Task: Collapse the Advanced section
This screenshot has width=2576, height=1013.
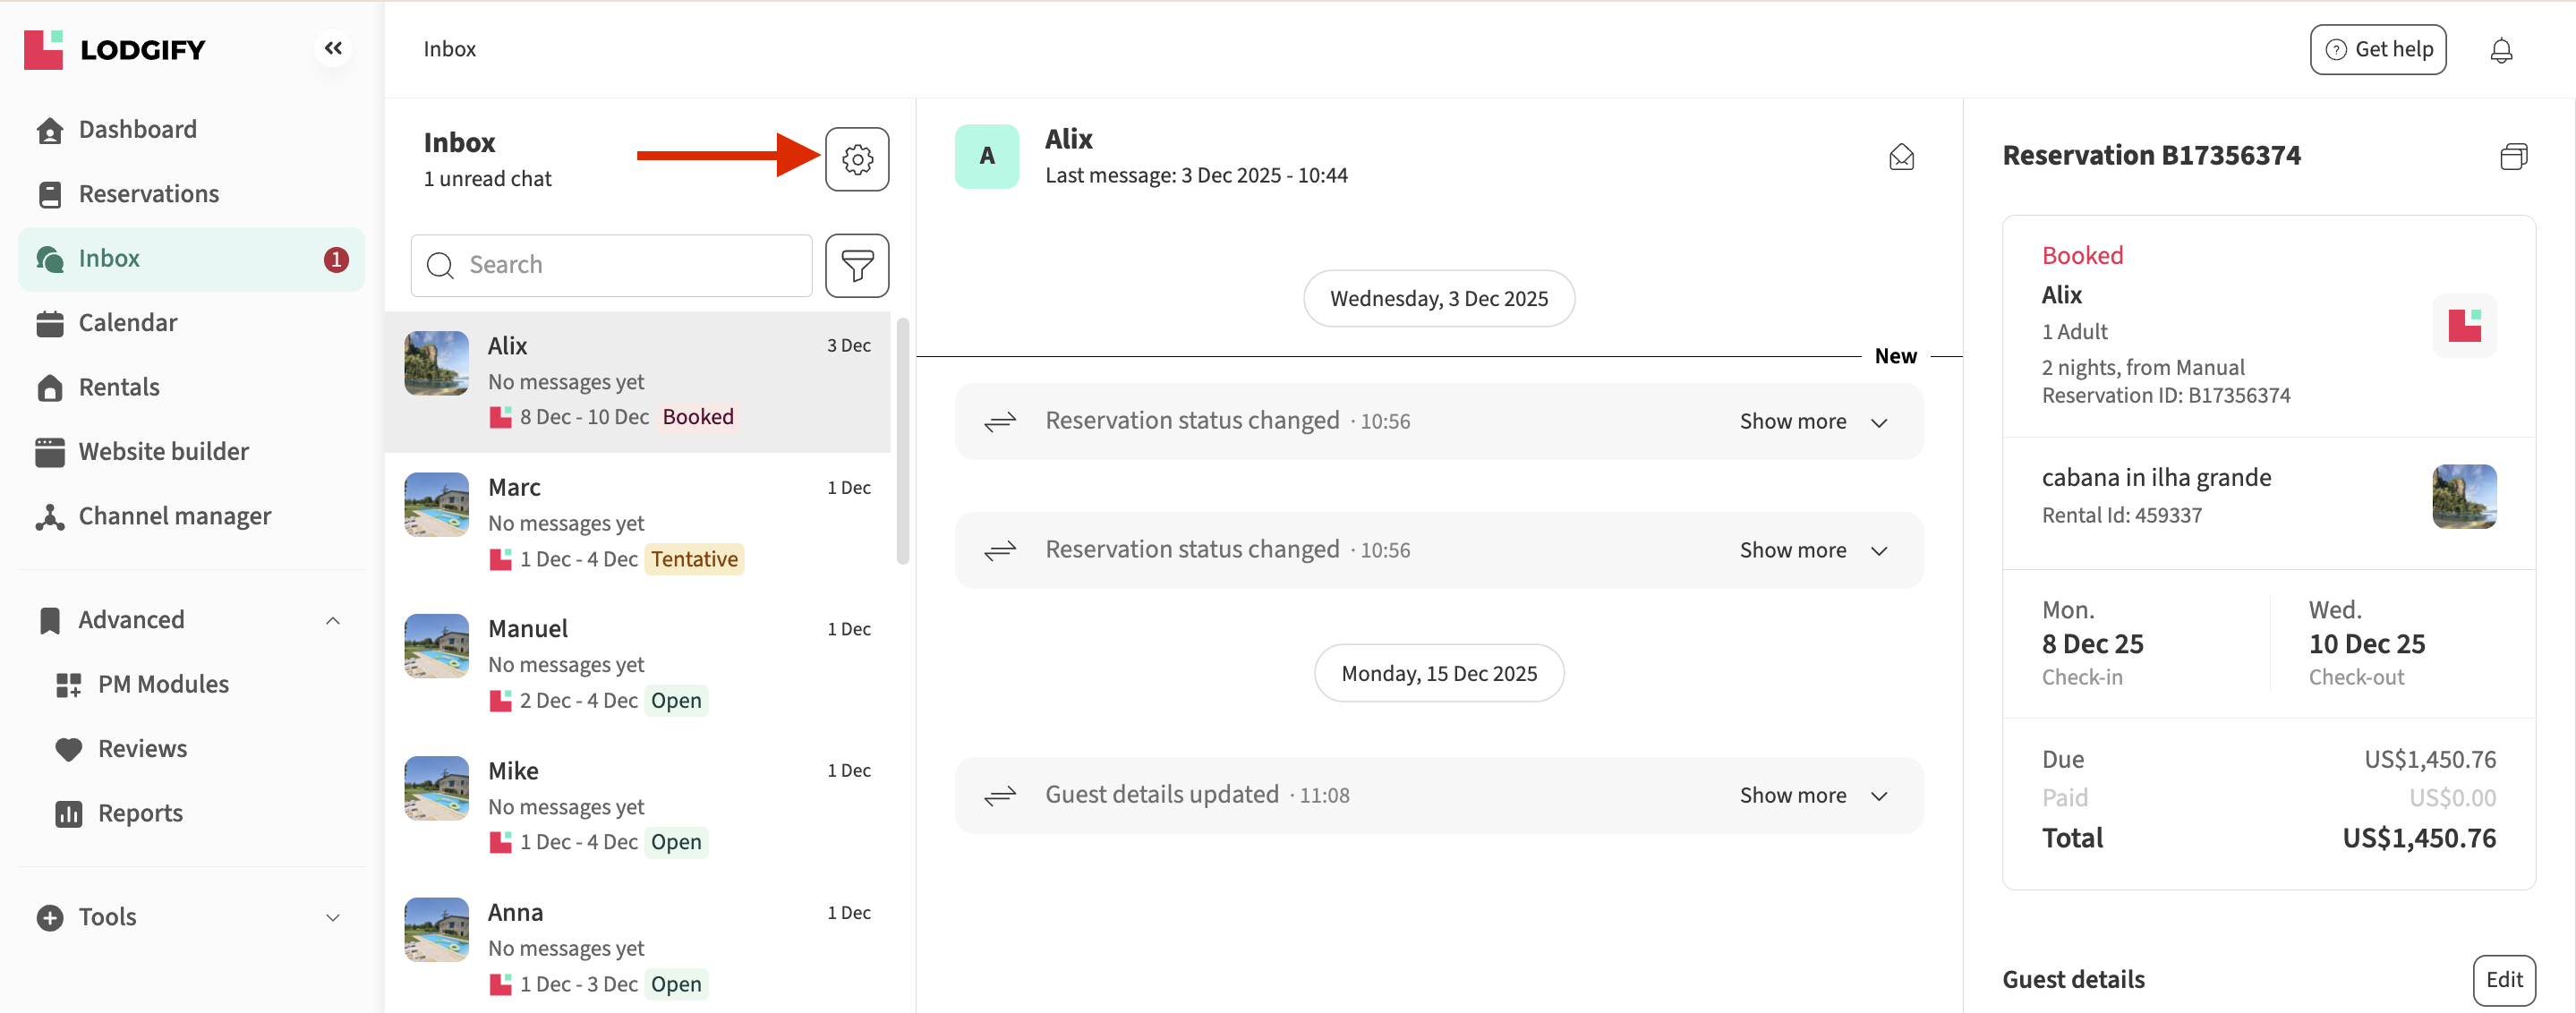Action: 333,620
